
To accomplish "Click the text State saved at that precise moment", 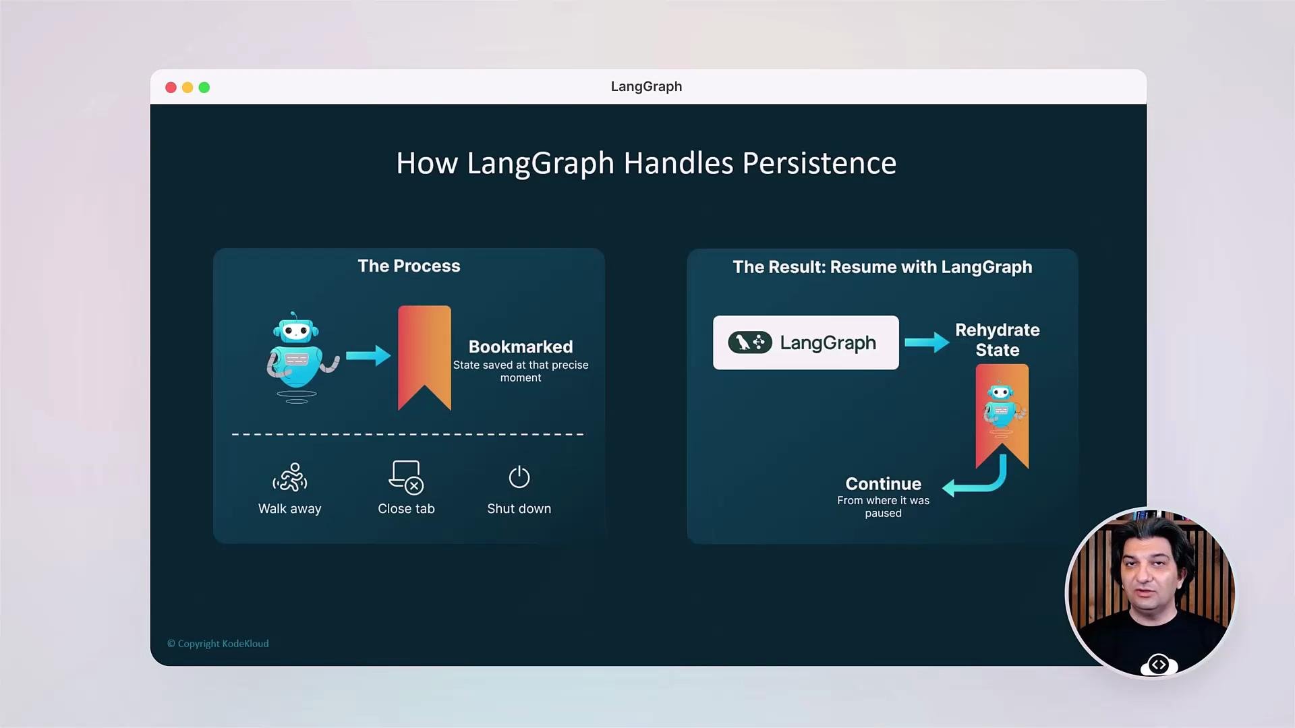I will pos(521,371).
